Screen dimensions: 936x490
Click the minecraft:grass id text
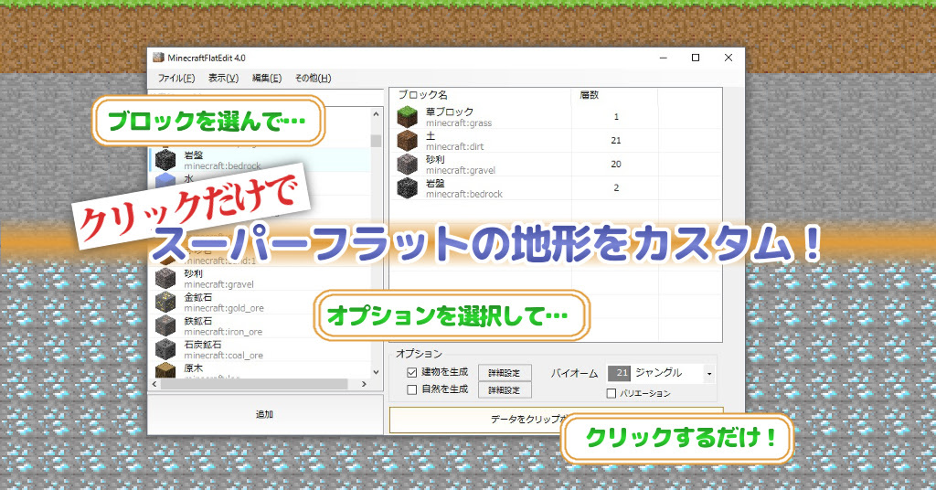click(x=459, y=122)
